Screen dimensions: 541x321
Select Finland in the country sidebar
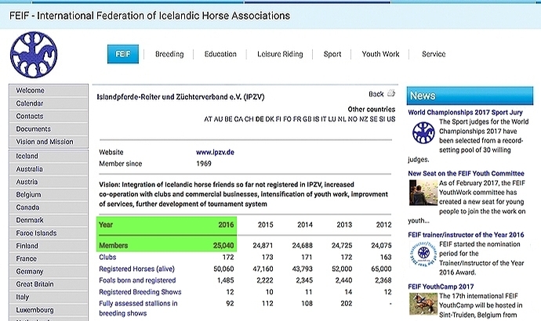[49, 246]
